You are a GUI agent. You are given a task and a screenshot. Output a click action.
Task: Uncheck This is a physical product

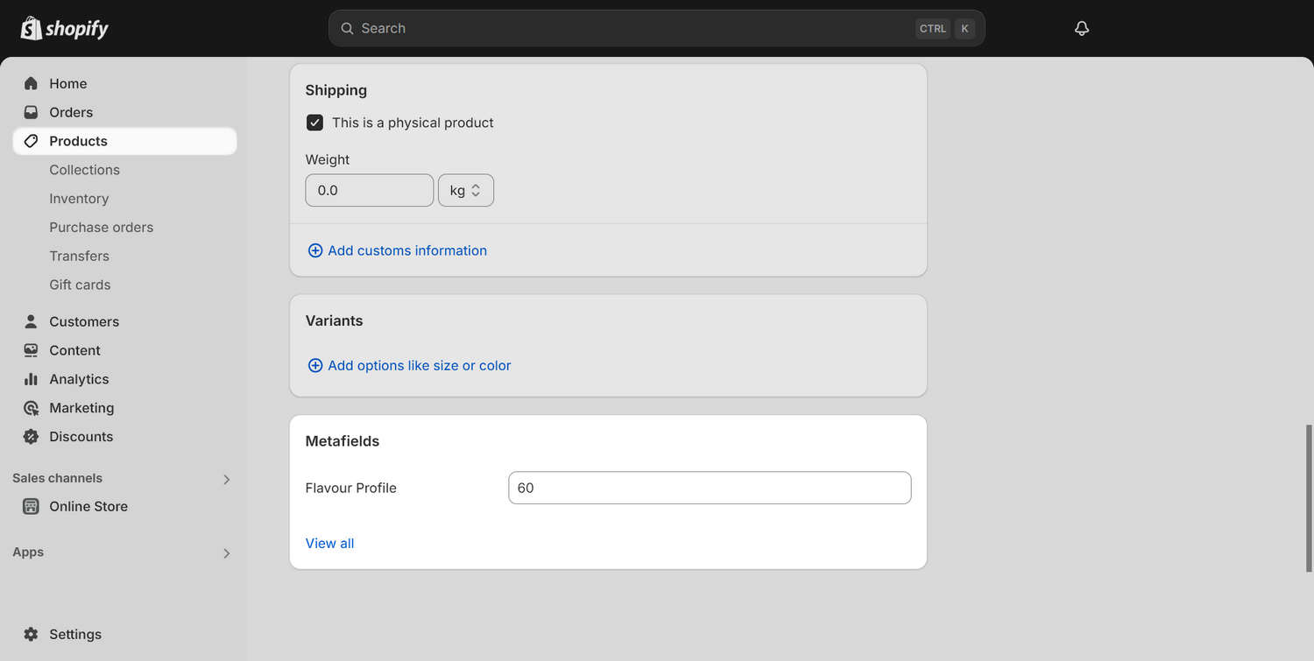coord(314,123)
